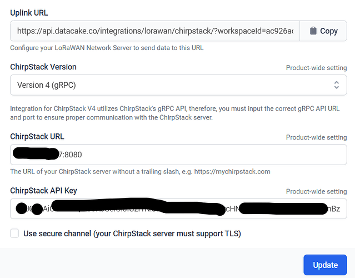Image resolution: width=355 pixels, height=278 pixels.
Task: Open the ChirpStack Version dropdown
Action: tap(178, 85)
